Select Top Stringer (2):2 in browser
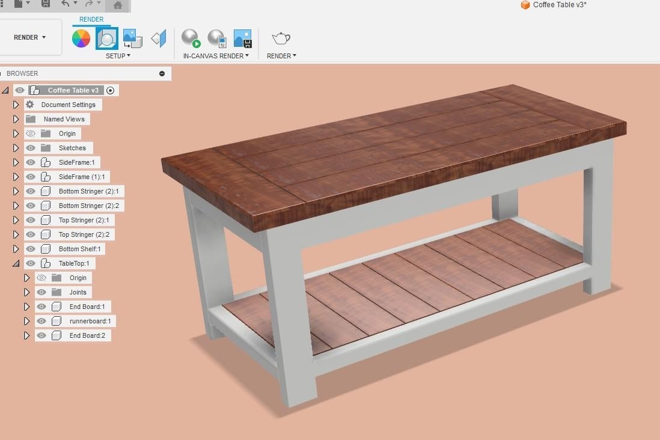660x440 pixels. pyautogui.click(x=84, y=234)
